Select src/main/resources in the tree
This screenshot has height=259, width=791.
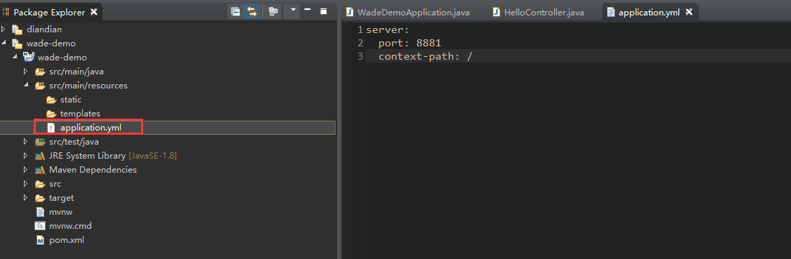[88, 86]
